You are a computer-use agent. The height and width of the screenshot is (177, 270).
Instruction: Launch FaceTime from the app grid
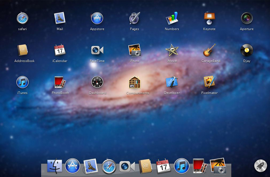pyautogui.click(x=97, y=50)
